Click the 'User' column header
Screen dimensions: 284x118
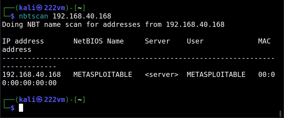click(x=195, y=41)
